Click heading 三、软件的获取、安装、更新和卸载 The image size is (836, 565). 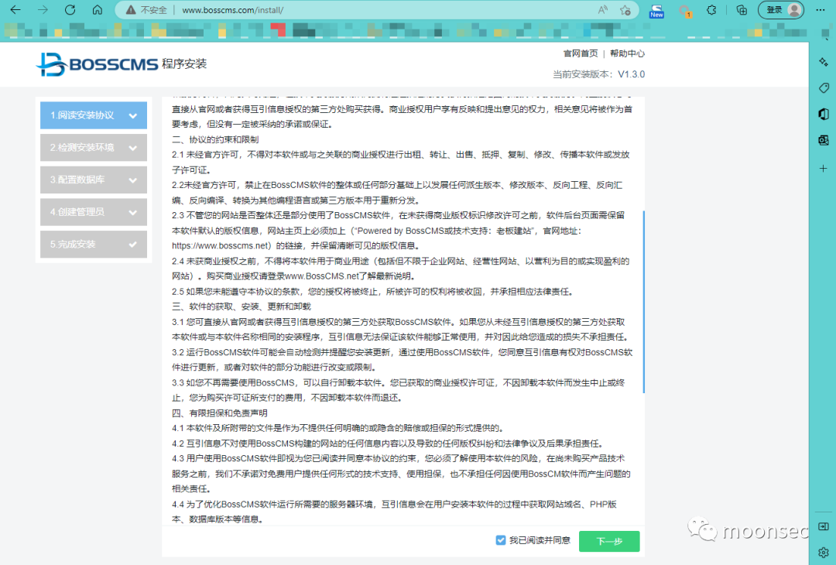(x=241, y=306)
